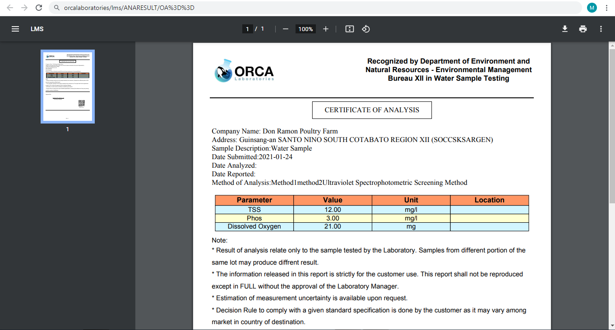
Task: Click the Method of Analysis line
Action: point(339,183)
